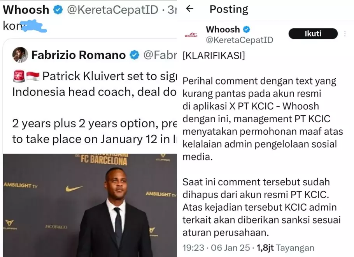Click the Indonesian flag emoji in quoted tweet
The image size is (354, 257).
click(x=33, y=76)
